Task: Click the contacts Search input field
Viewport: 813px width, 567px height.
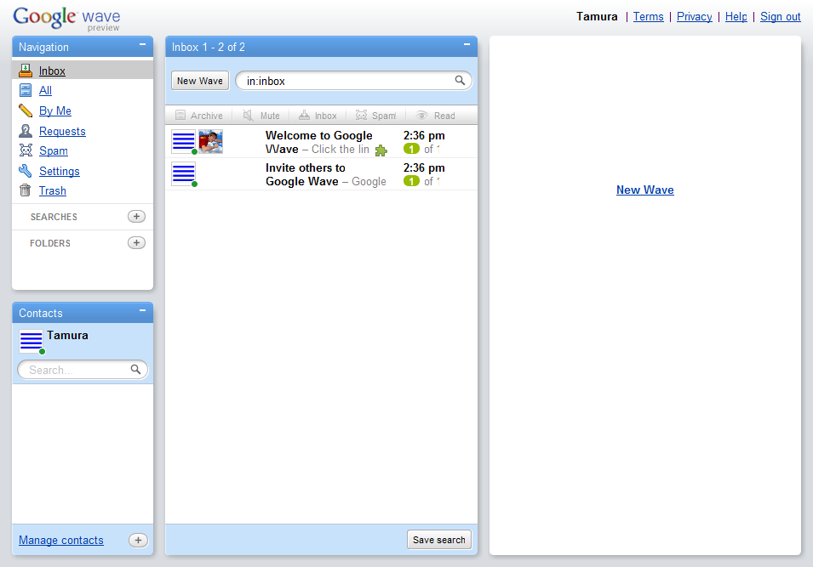Action: [77, 370]
